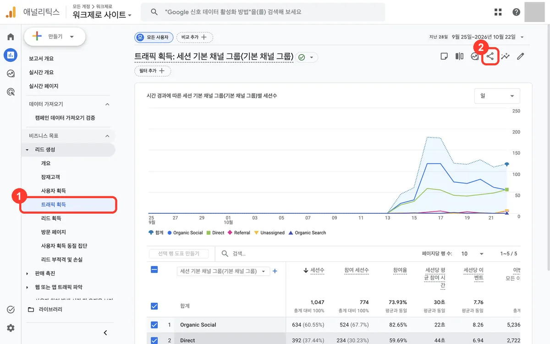This screenshot has height=344, width=550.
Task: Sort by 참여 세션수 column header
Action: [357, 271]
